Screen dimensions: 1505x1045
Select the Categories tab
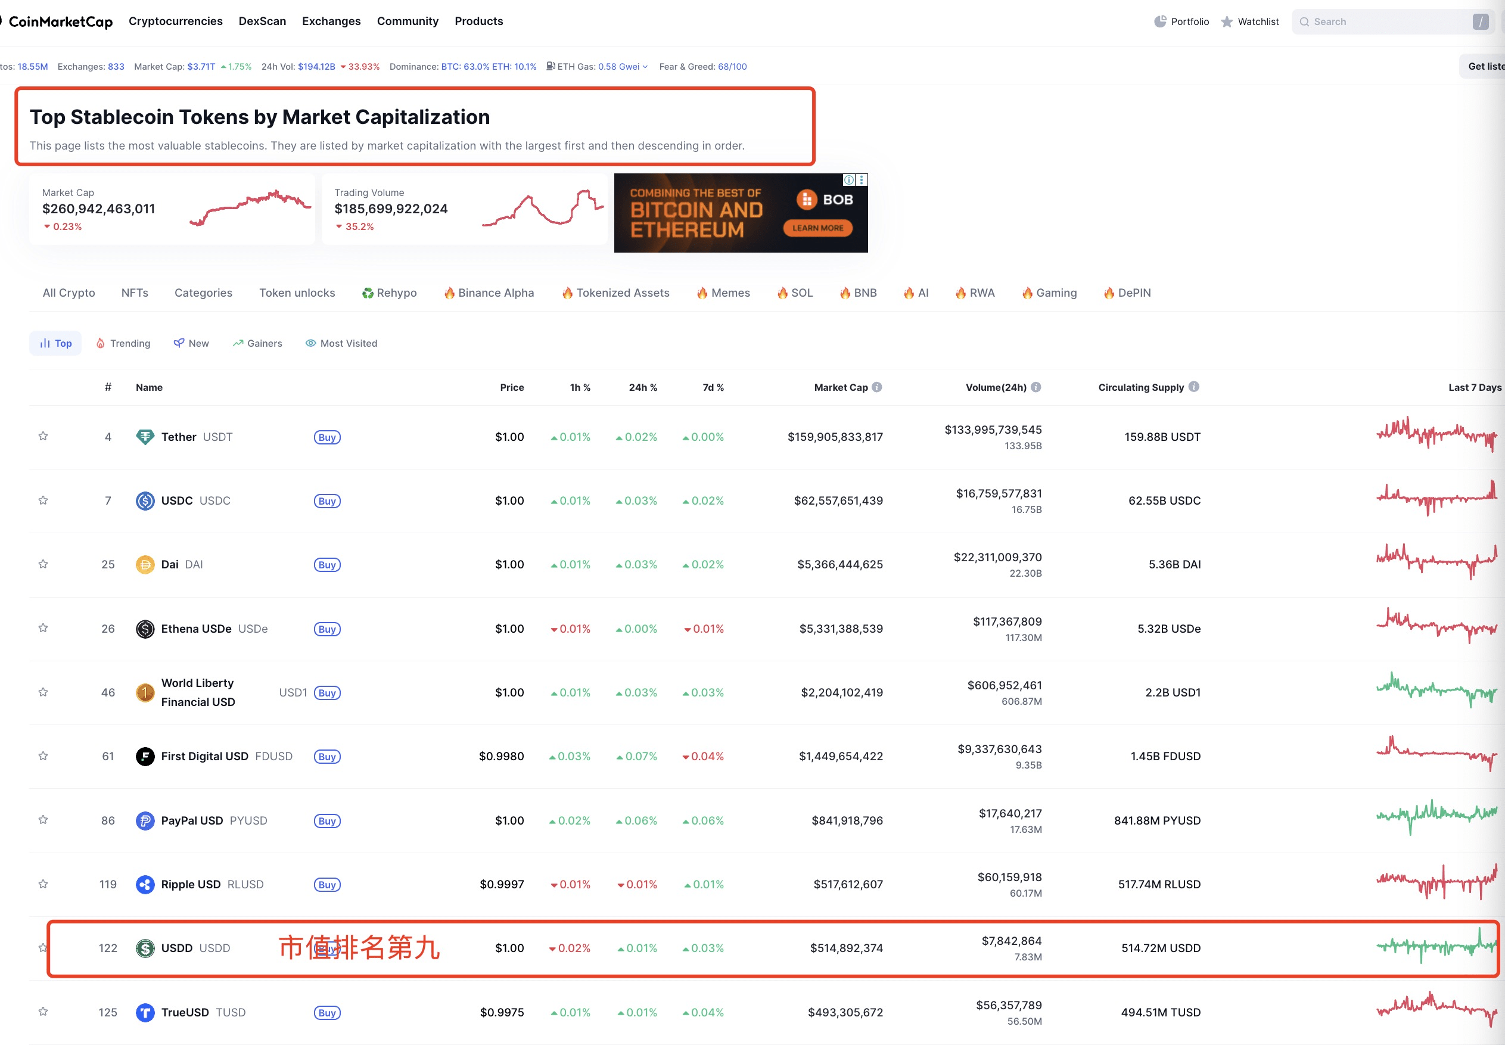click(203, 293)
